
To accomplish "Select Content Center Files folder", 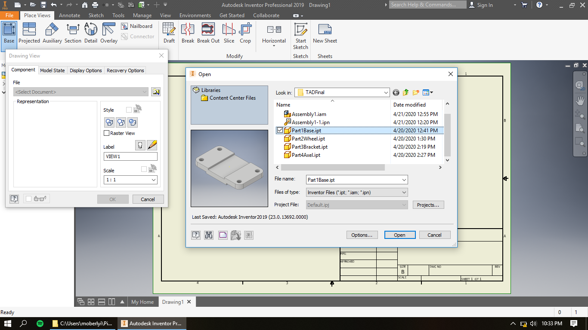I will click(229, 98).
